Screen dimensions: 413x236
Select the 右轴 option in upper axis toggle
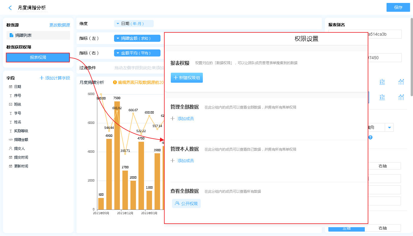pos(383,166)
